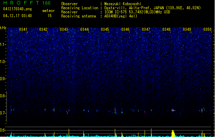Select the filename 0412170340.png

coord(17,9)
